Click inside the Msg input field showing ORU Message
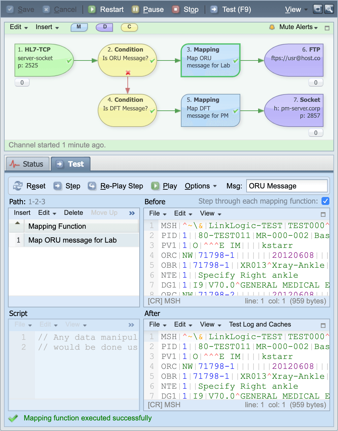338x431 pixels. click(x=287, y=186)
